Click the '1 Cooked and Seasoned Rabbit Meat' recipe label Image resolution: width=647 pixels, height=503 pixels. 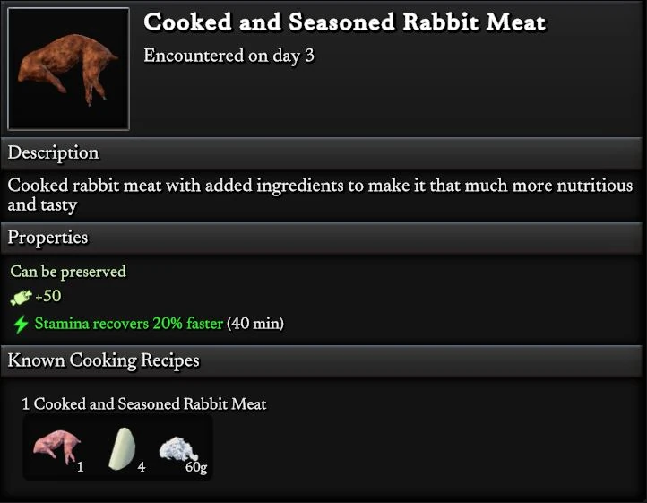point(143,404)
